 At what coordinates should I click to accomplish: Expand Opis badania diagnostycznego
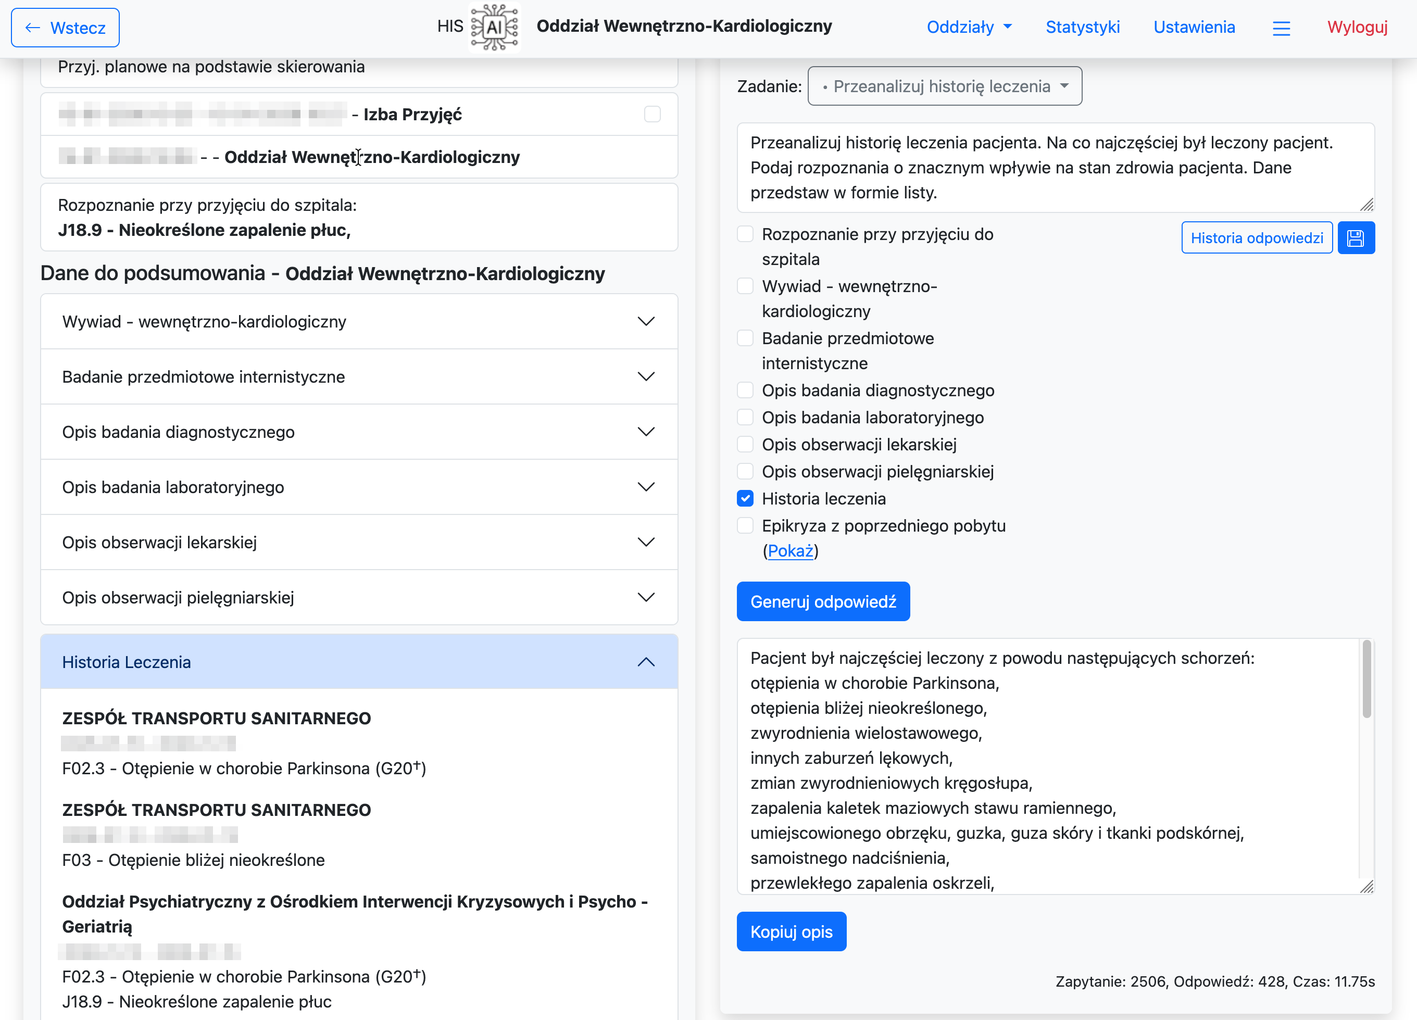click(x=646, y=432)
